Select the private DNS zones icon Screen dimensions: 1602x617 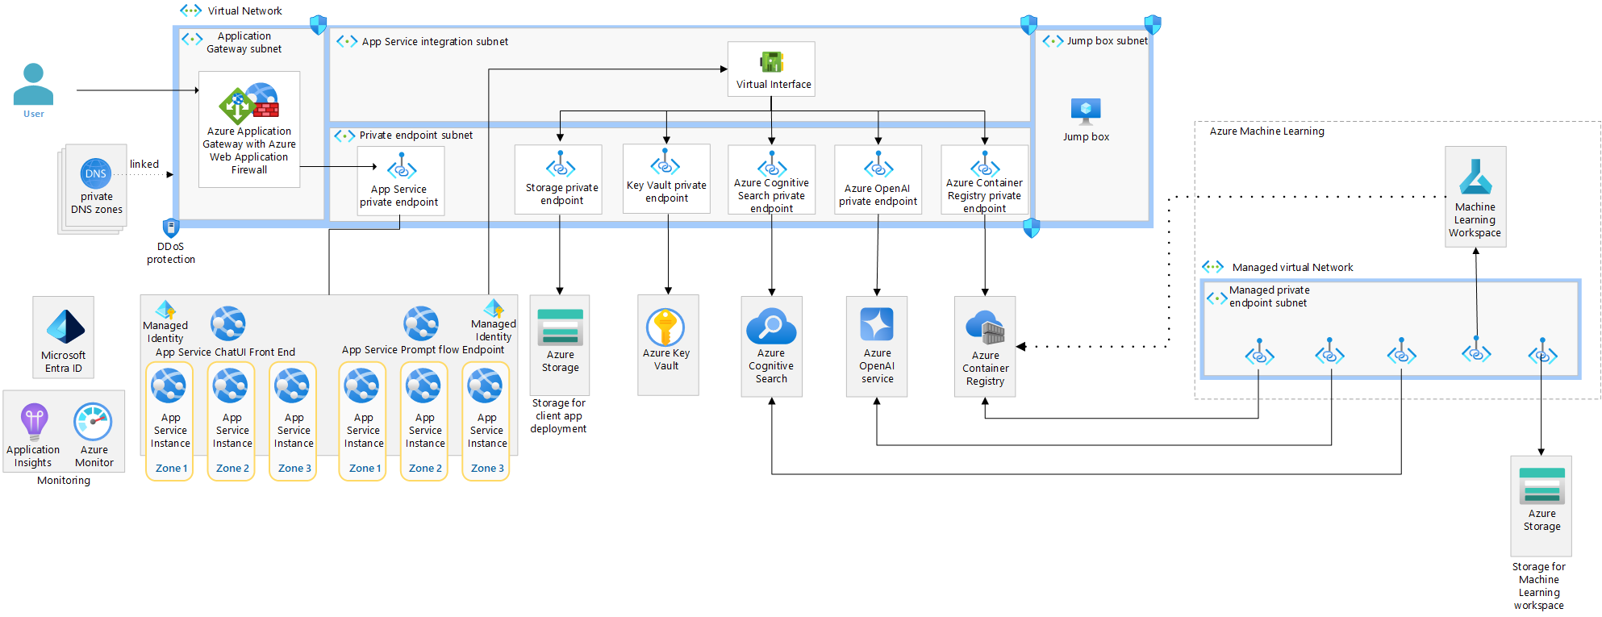pos(96,173)
